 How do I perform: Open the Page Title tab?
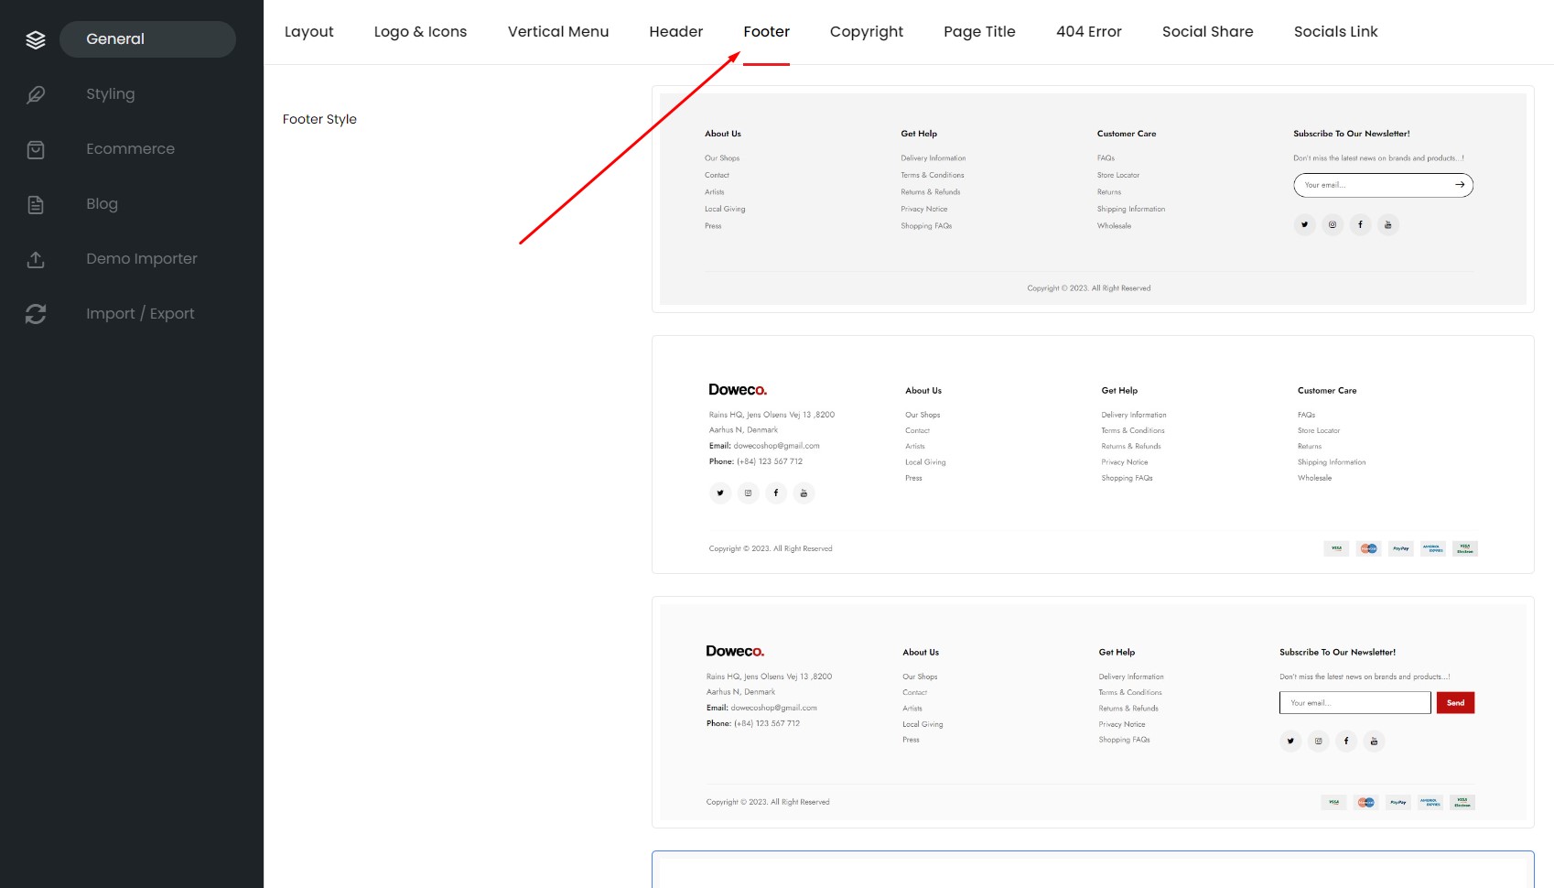979,32
